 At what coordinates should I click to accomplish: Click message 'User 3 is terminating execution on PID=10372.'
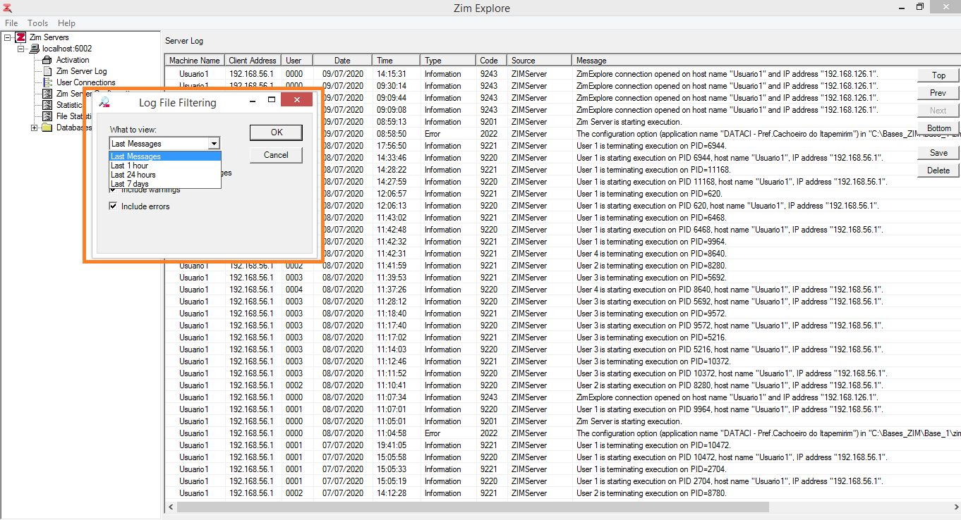click(653, 361)
